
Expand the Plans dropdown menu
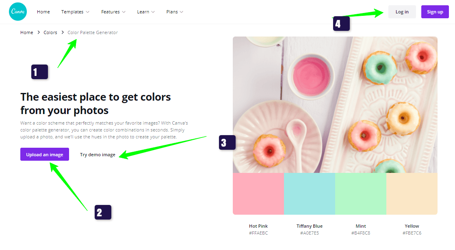coord(175,12)
